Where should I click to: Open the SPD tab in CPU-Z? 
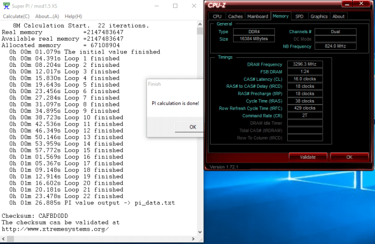tap(299, 16)
